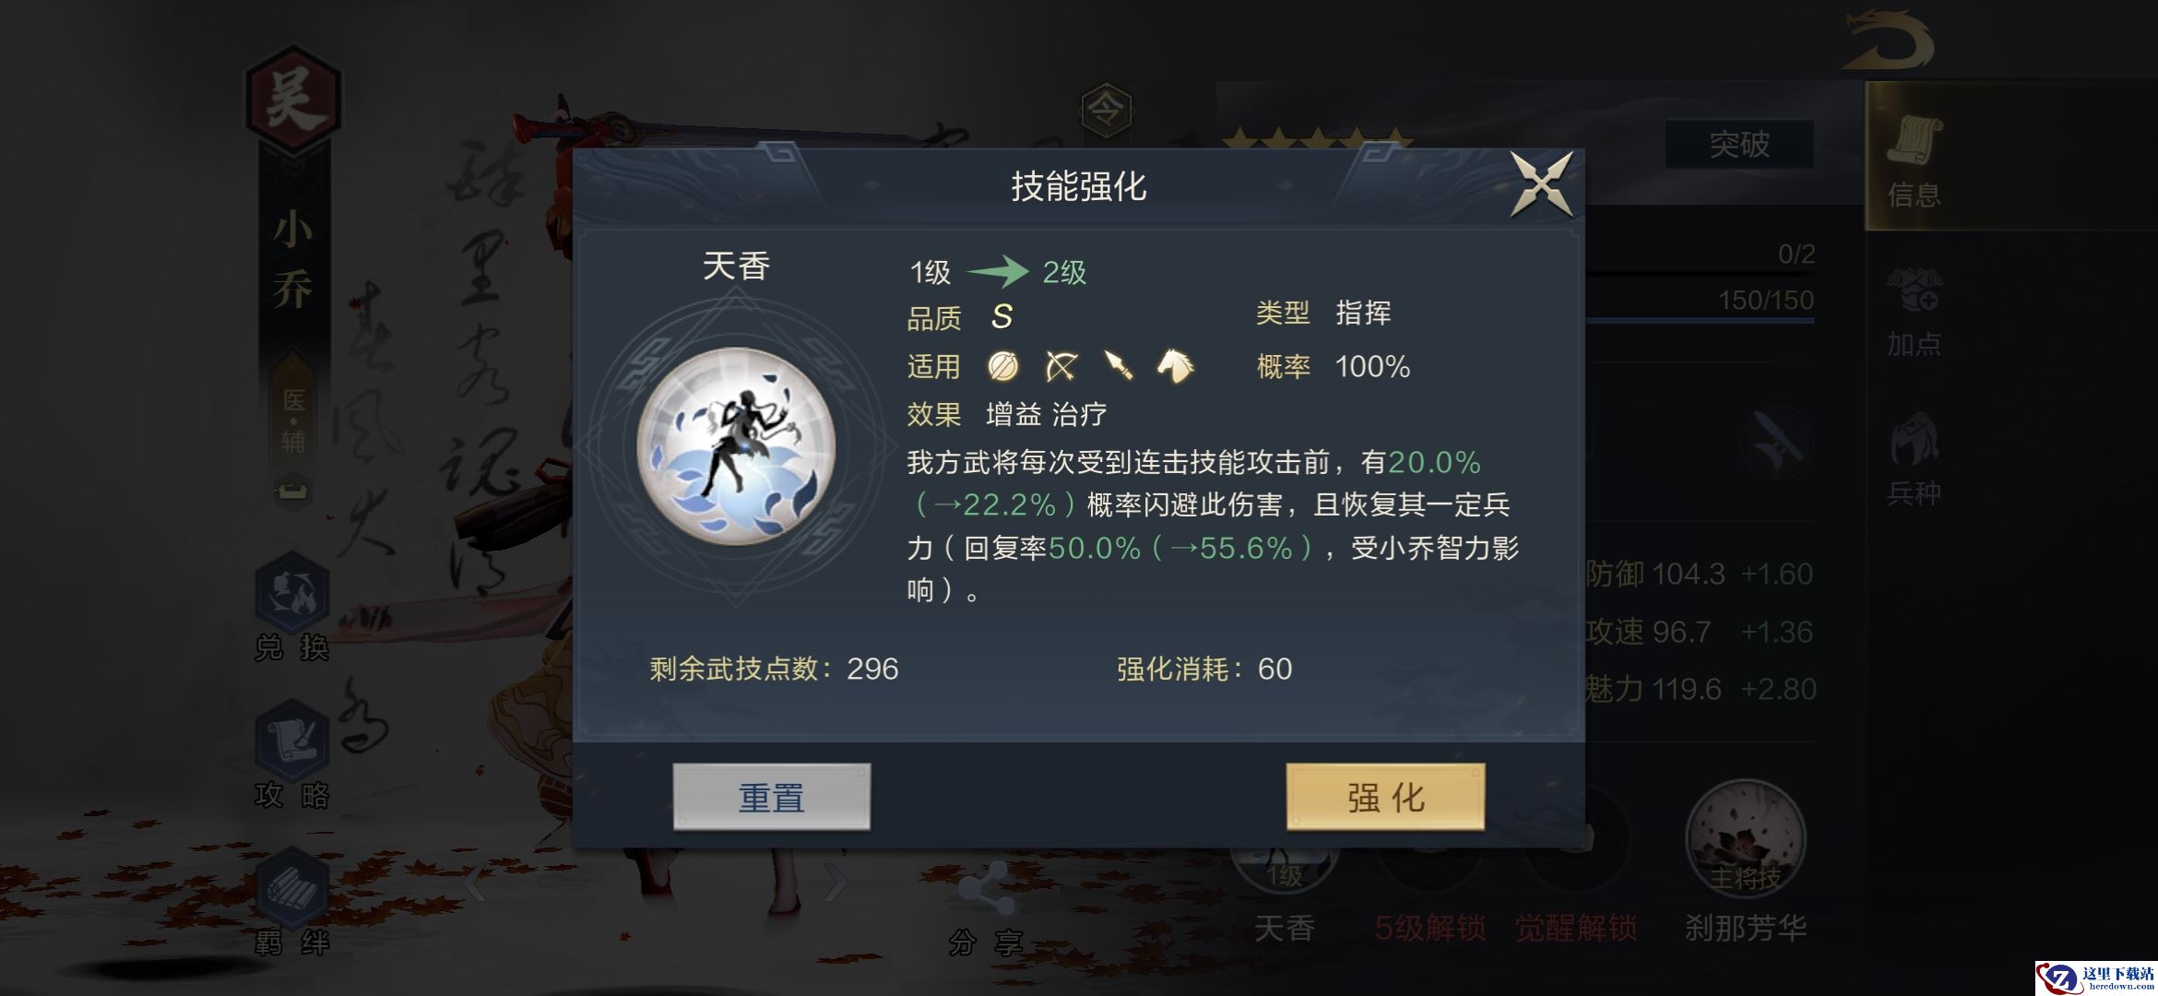Tap the 分享 share icon
The height and width of the screenshot is (996, 2158).
coord(986,908)
